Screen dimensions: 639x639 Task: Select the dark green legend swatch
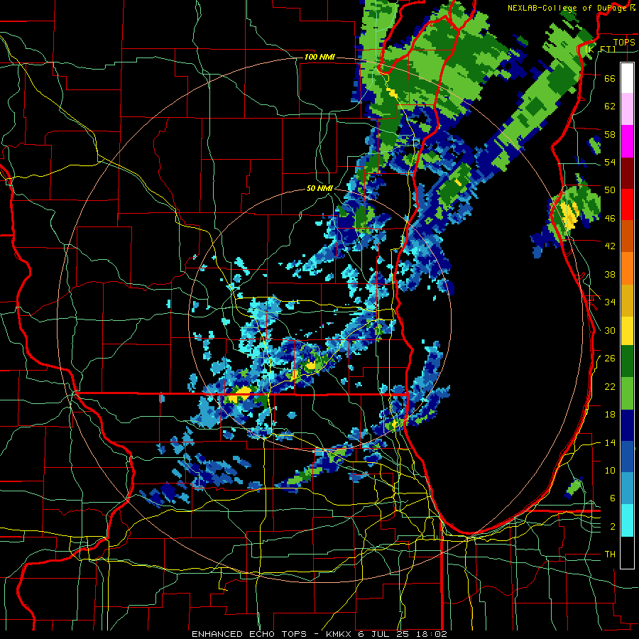pyautogui.click(x=627, y=361)
